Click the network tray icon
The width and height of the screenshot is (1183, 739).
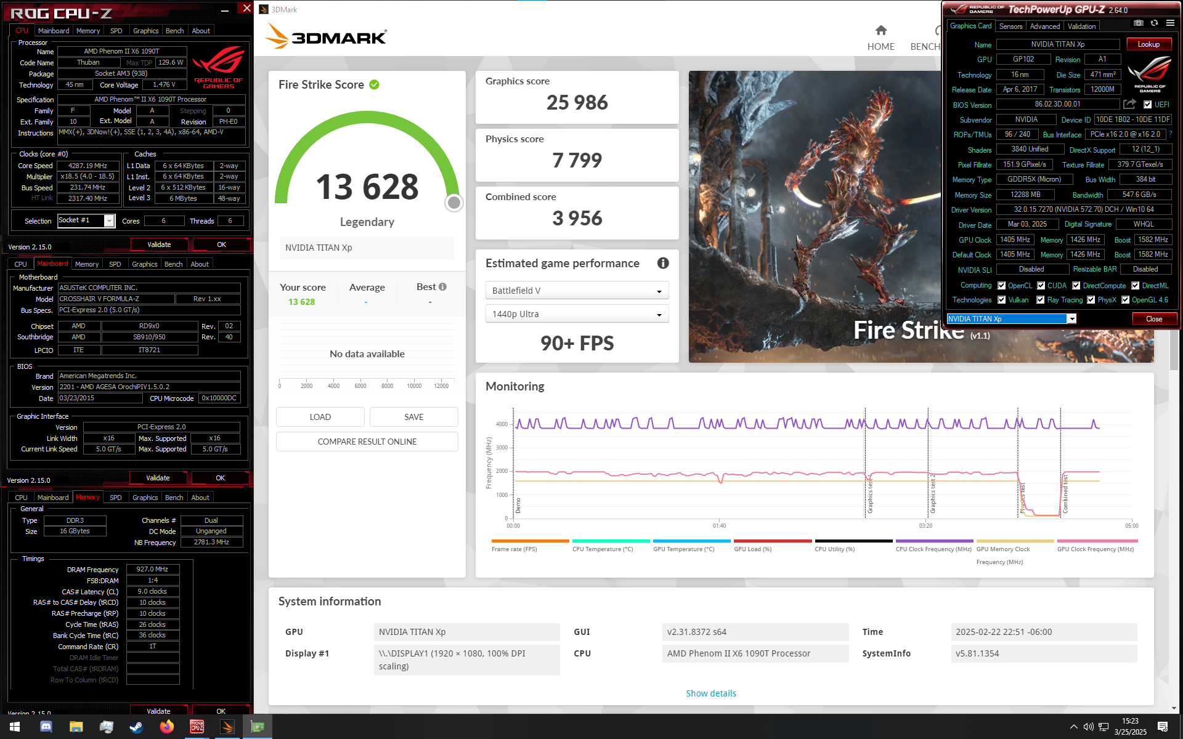[1103, 727]
